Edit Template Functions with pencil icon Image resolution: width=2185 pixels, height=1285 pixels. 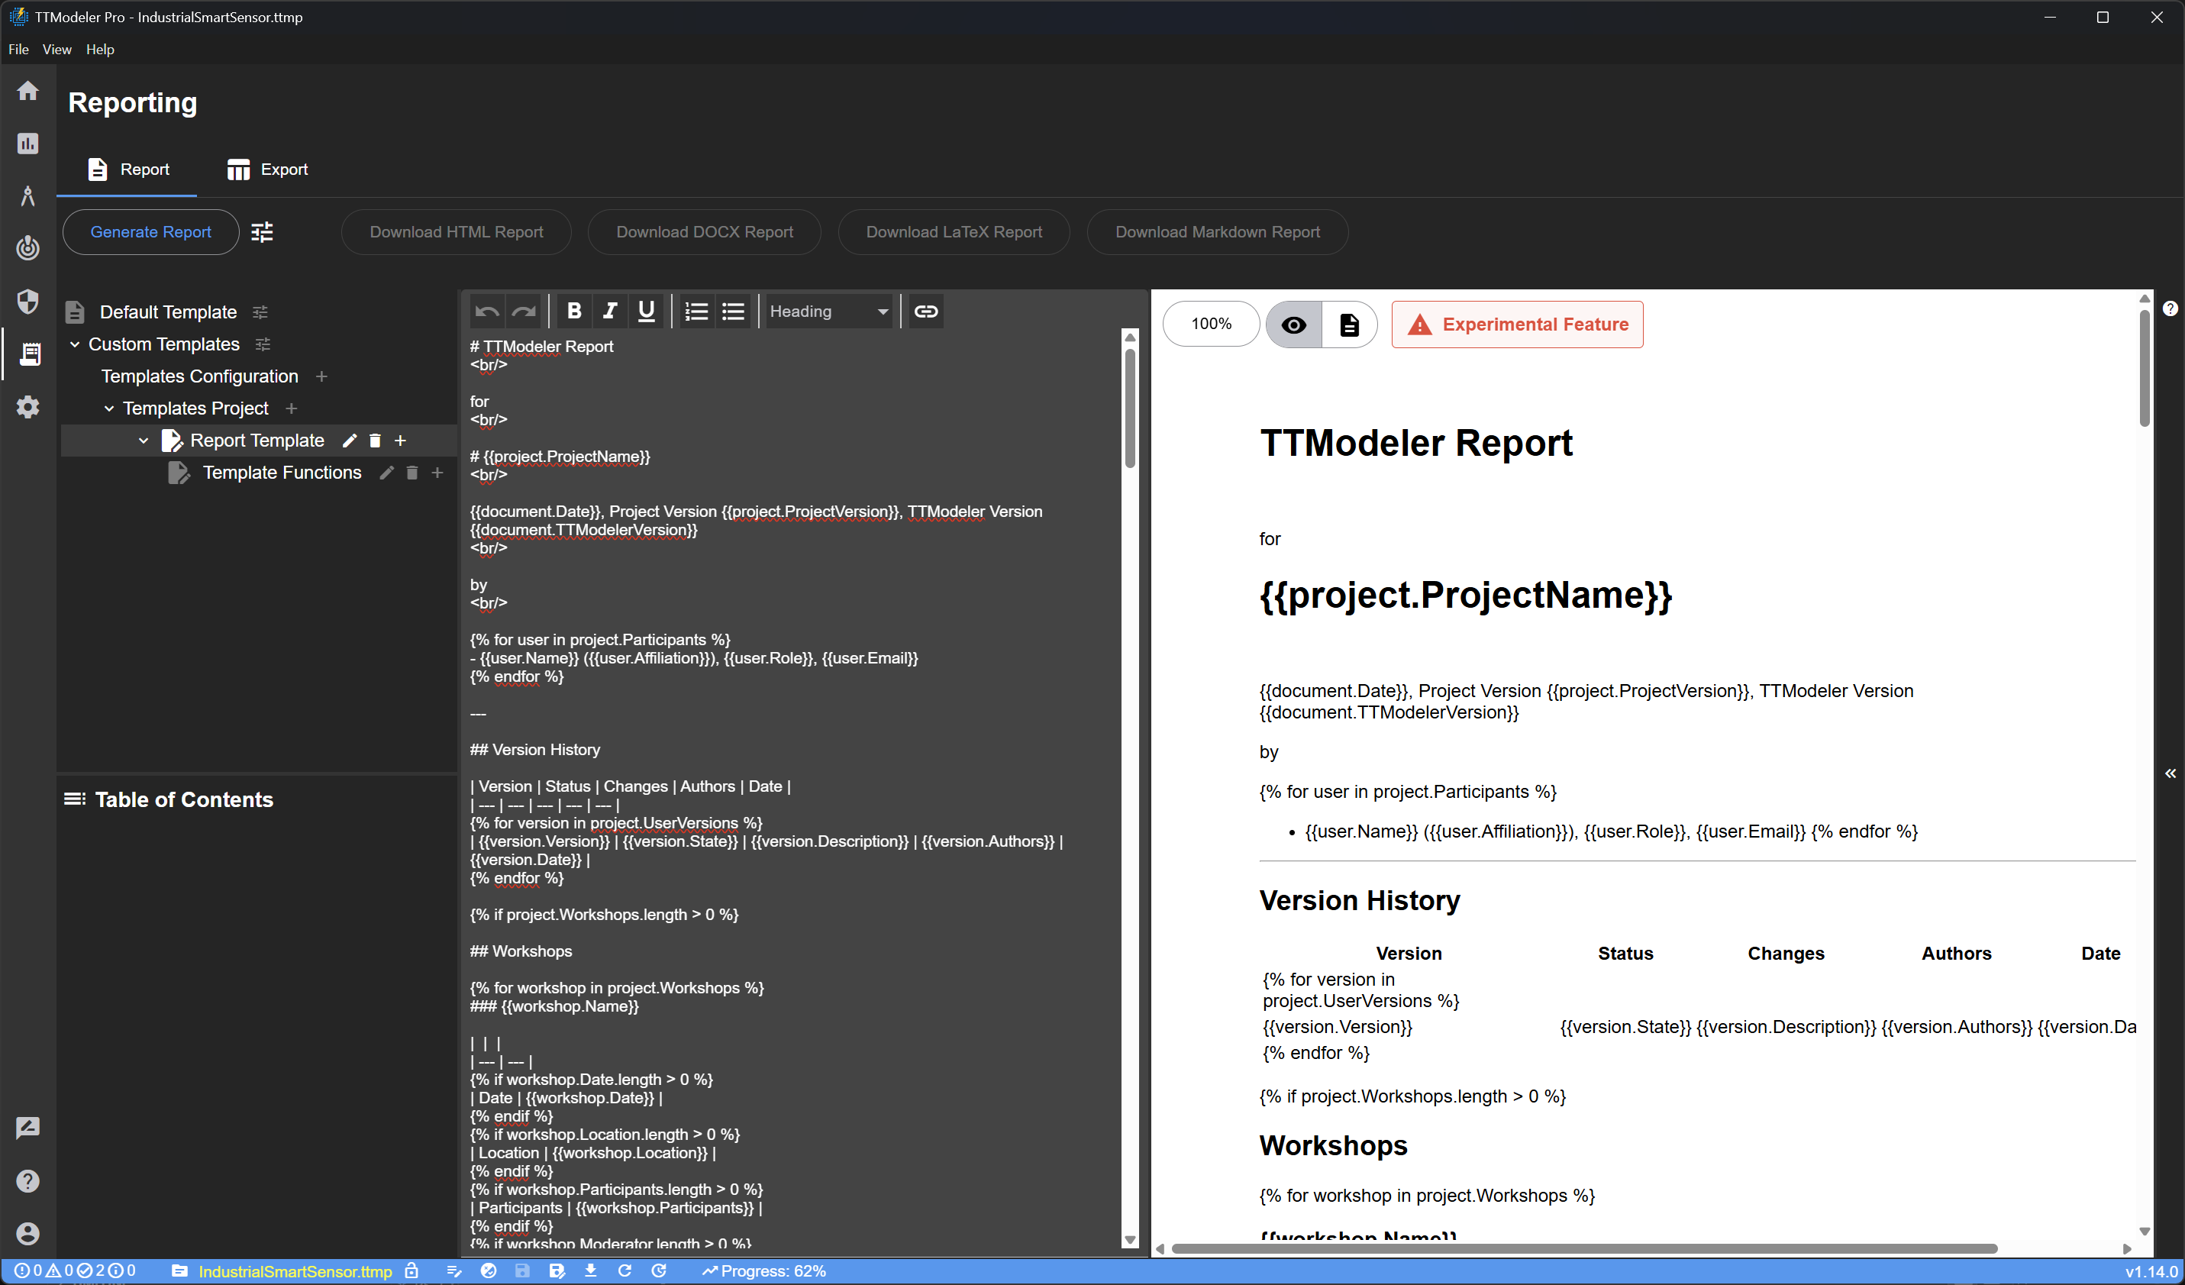click(x=387, y=473)
